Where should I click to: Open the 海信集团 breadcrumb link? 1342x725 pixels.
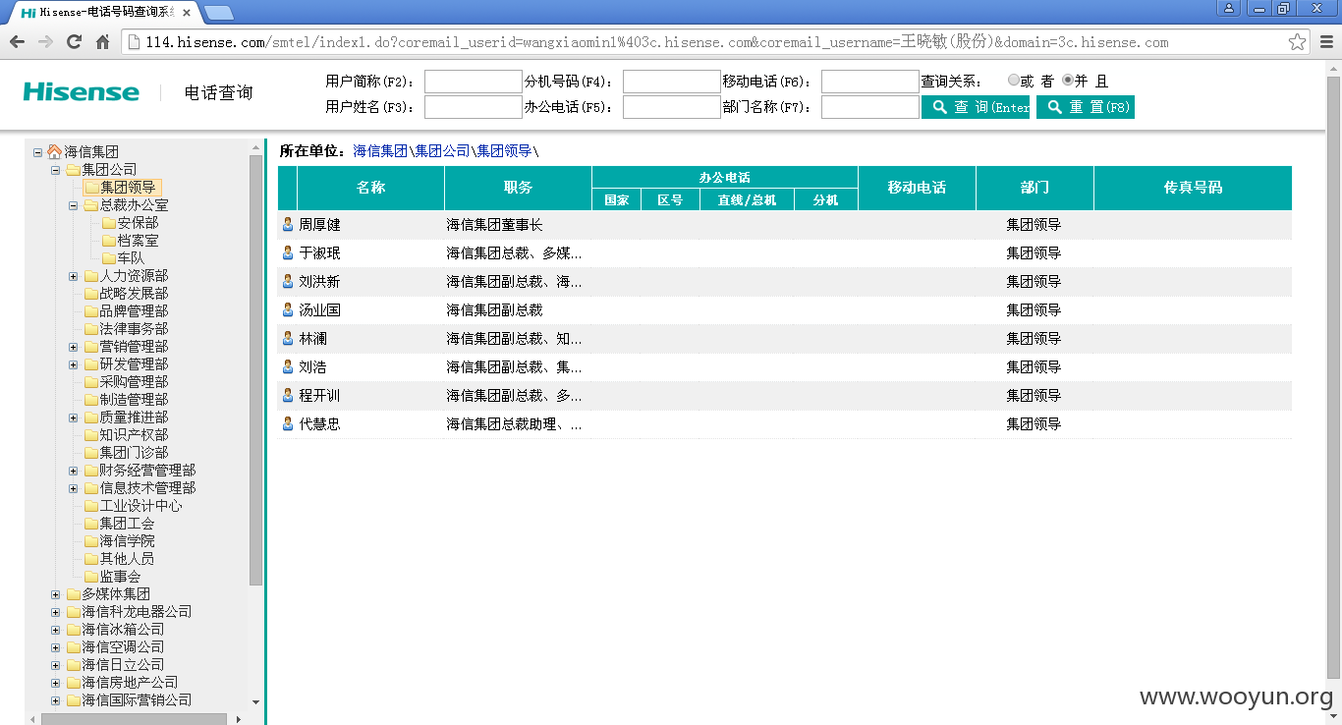pyautogui.click(x=380, y=150)
